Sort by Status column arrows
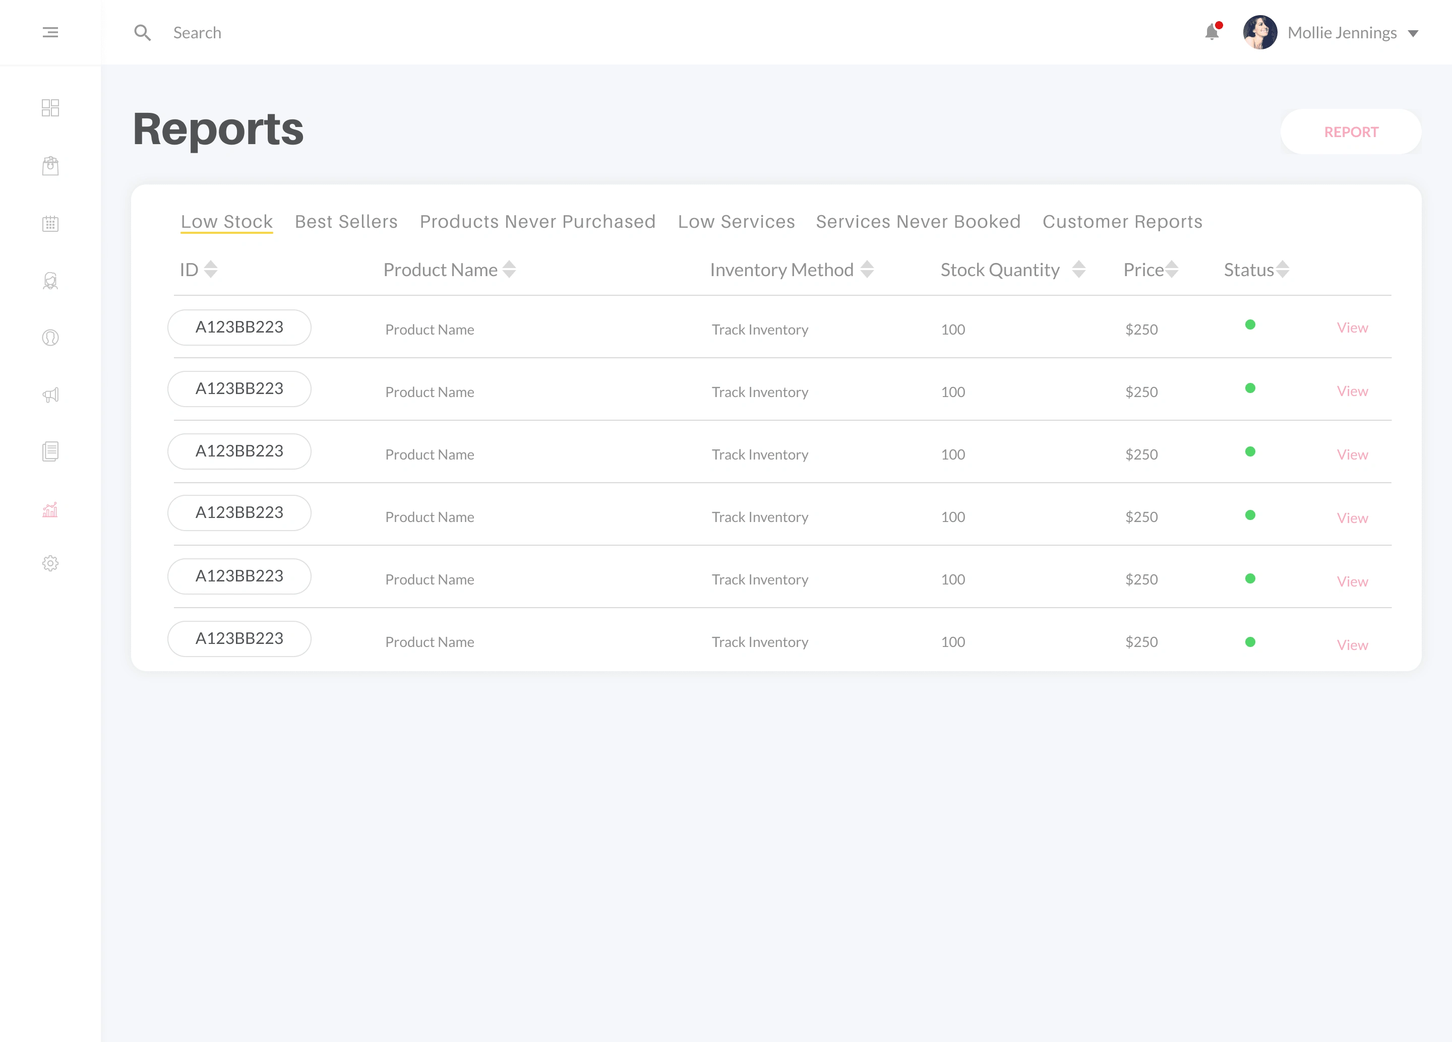The height and width of the screenshot is (1042, 1452). [x=1282, y=269]
